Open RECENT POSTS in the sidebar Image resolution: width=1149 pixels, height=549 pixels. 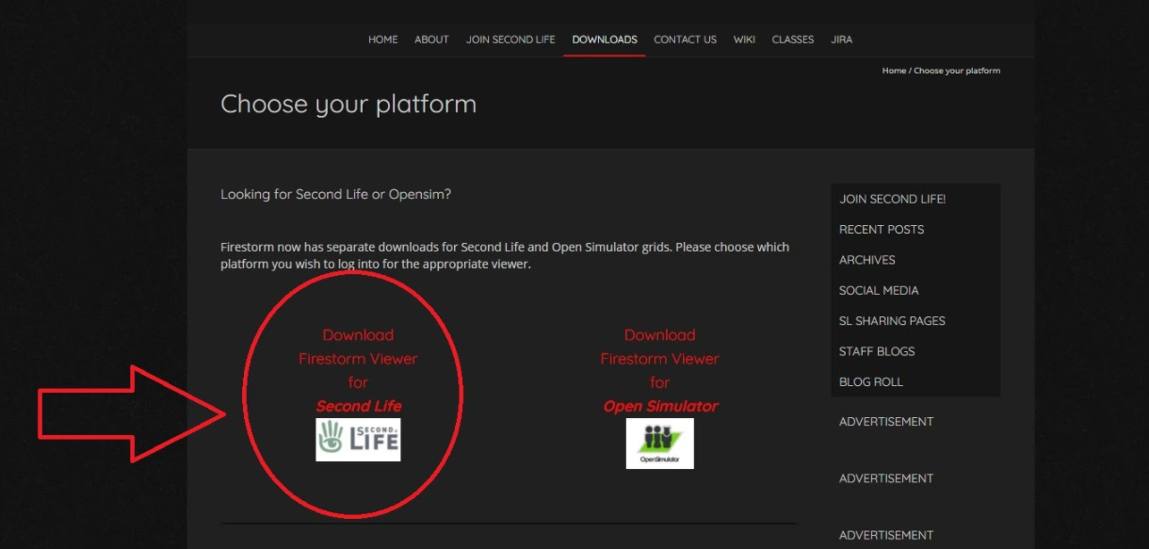tap(882, 229)
